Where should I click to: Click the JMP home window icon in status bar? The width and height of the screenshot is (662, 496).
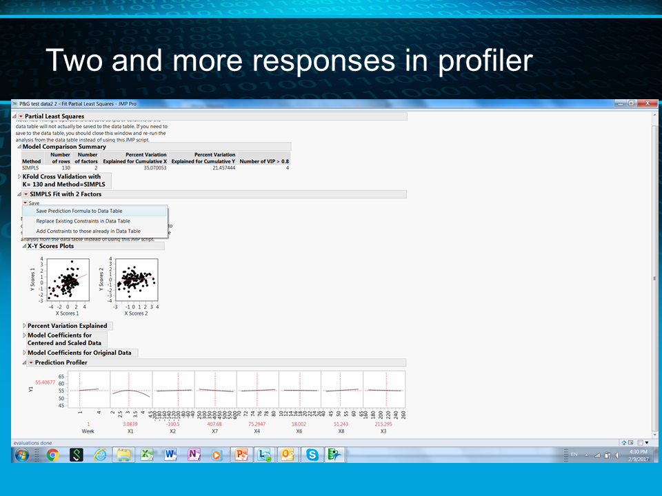(x=624, y=442)
